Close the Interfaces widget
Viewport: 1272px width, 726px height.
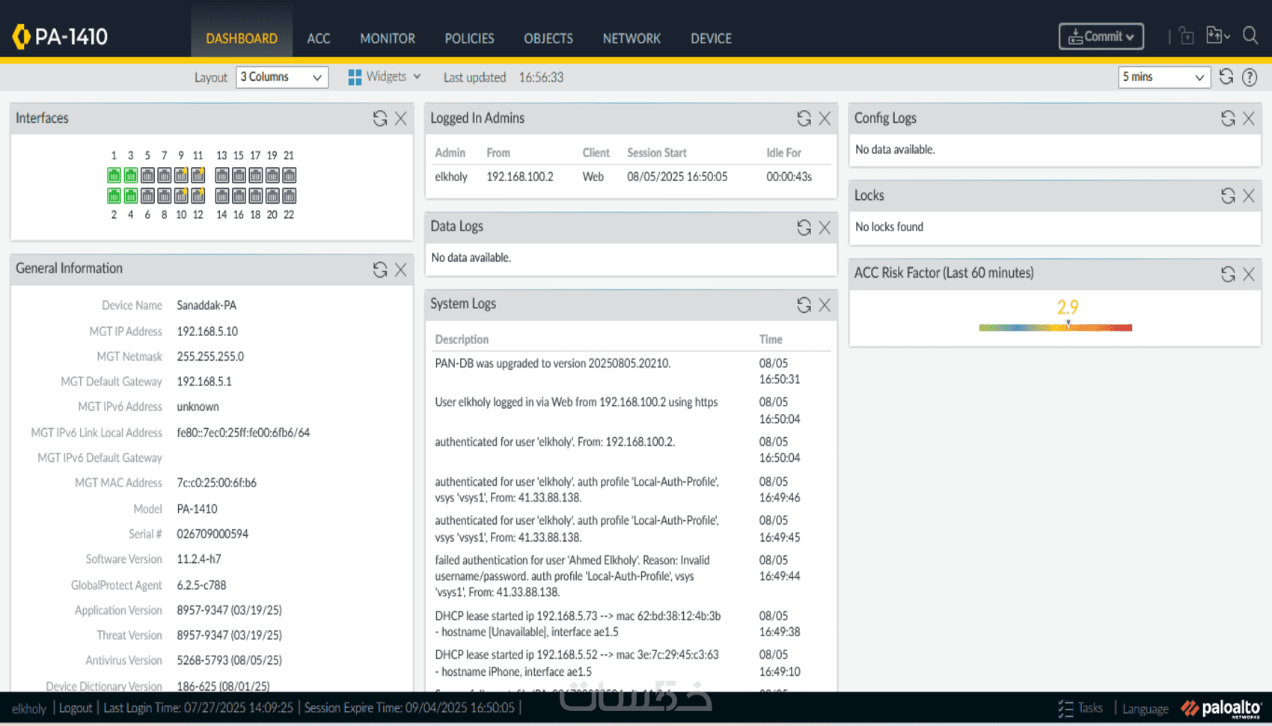click(x=401, y=118)
